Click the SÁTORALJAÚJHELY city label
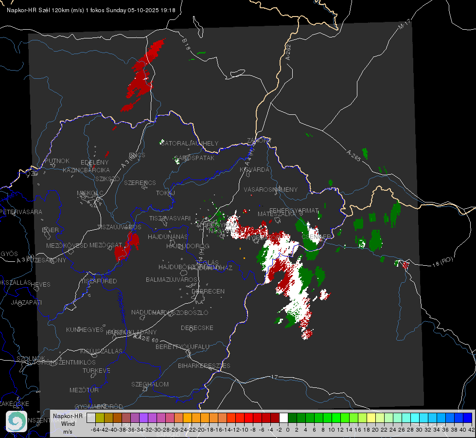This screenshot has width=476, height=438. coord(190,143)
